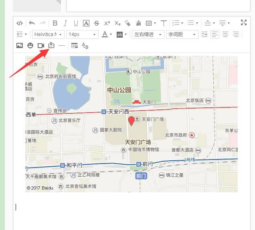Viewport: 255px width, 230px height.
Task: Insert an image with the picture icon
Action: coord(20,46)
